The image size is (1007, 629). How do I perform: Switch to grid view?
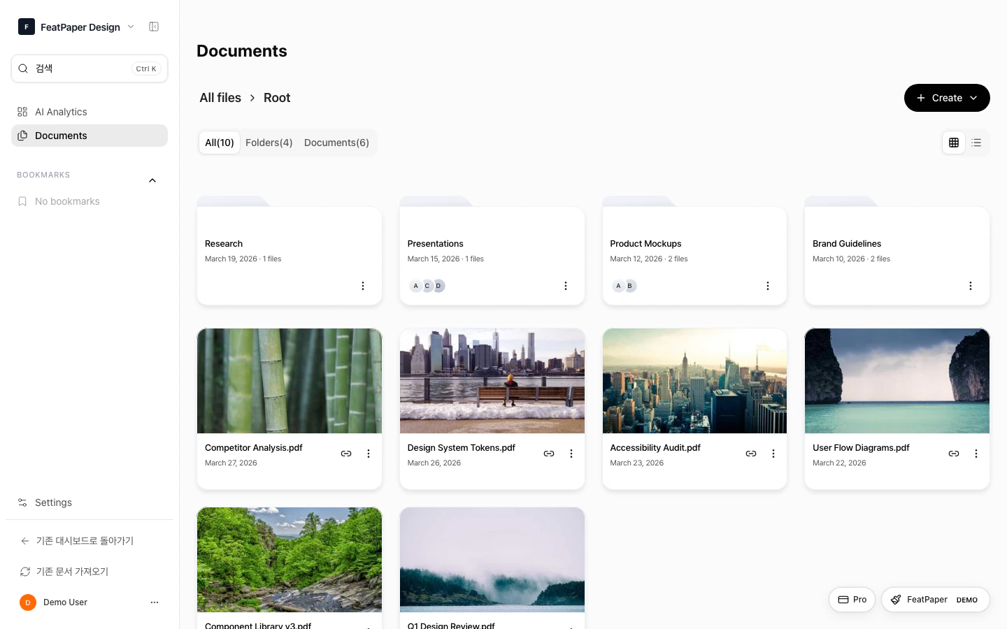[954, 143]
